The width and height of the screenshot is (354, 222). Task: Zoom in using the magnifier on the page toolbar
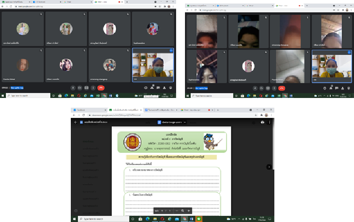coord(182,211)
